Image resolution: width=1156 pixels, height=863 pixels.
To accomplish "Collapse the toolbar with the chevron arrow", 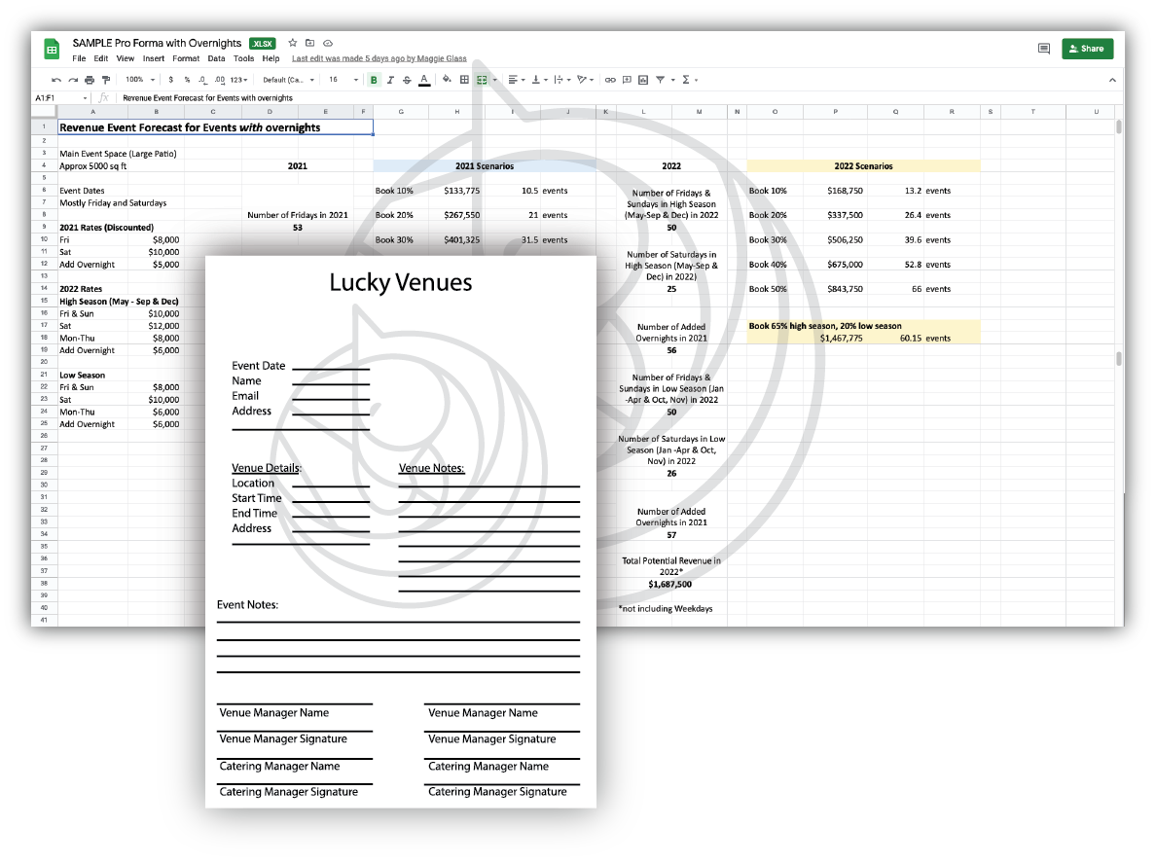I will (1112, 80).
